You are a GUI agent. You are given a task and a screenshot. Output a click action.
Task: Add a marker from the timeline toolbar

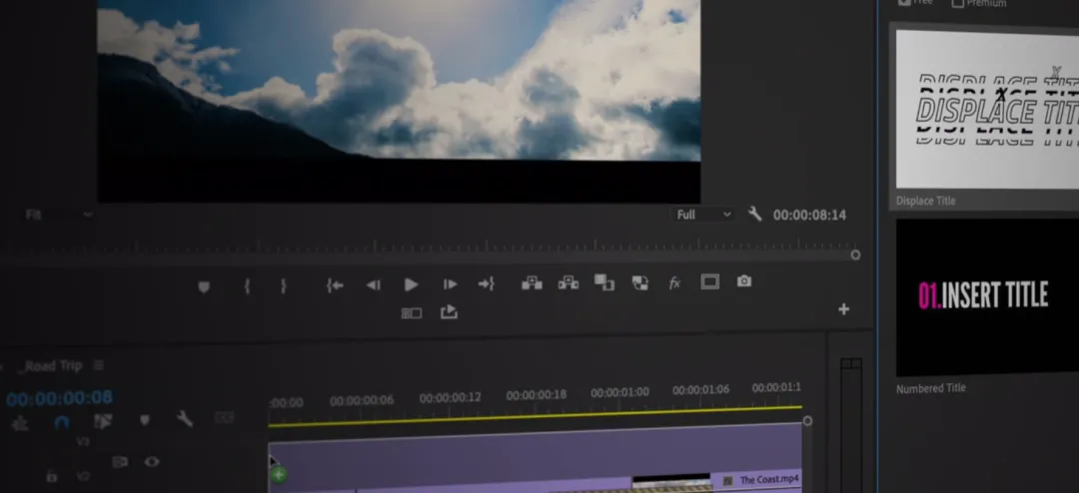145,419
